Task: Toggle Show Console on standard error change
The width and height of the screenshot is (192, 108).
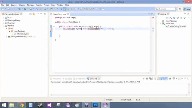Action: [166, 79]
